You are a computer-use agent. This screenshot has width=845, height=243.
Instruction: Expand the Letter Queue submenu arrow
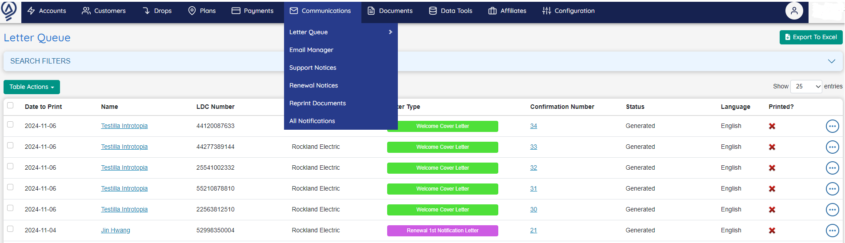click(x=390, y=32)
